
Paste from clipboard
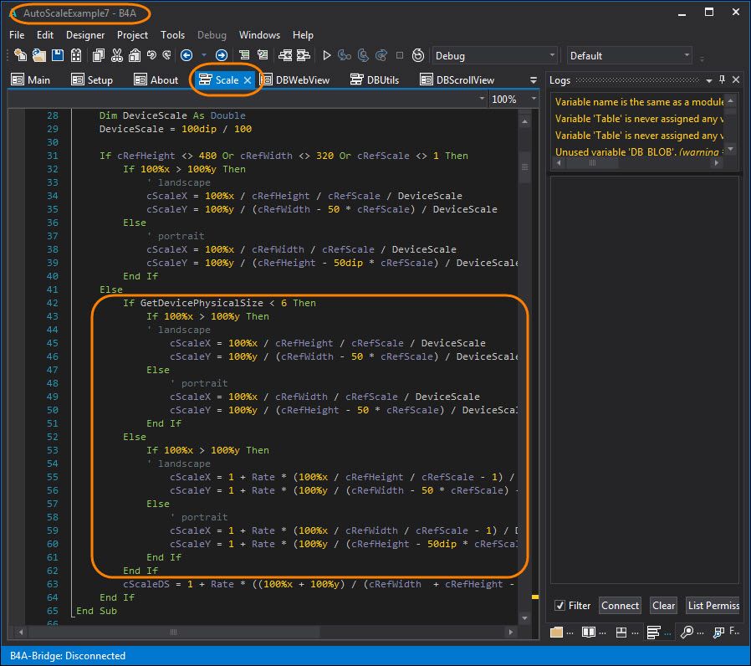coord(135,54)
